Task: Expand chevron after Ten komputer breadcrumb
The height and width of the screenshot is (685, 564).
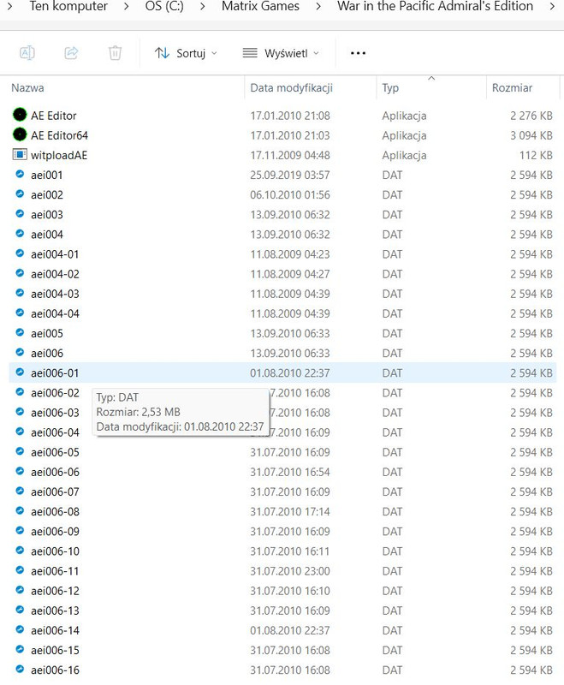Action: pyautogui.click(x=126, y=7)
